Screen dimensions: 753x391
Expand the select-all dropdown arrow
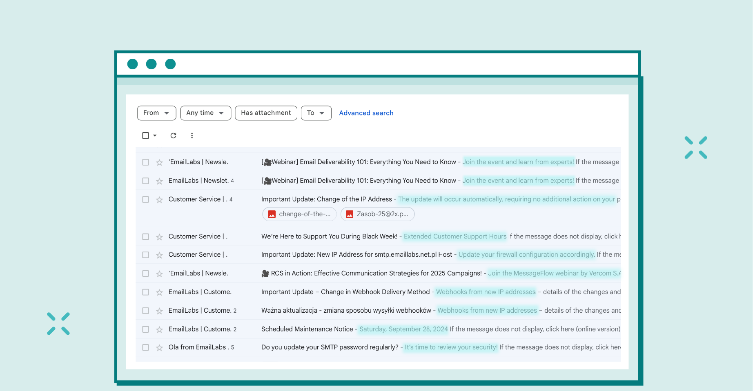(x=155, y=135)
